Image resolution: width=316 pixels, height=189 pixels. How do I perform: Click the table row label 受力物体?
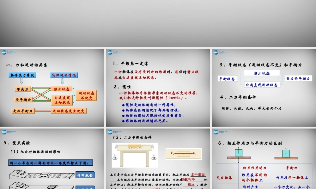(x=224, y=178)
